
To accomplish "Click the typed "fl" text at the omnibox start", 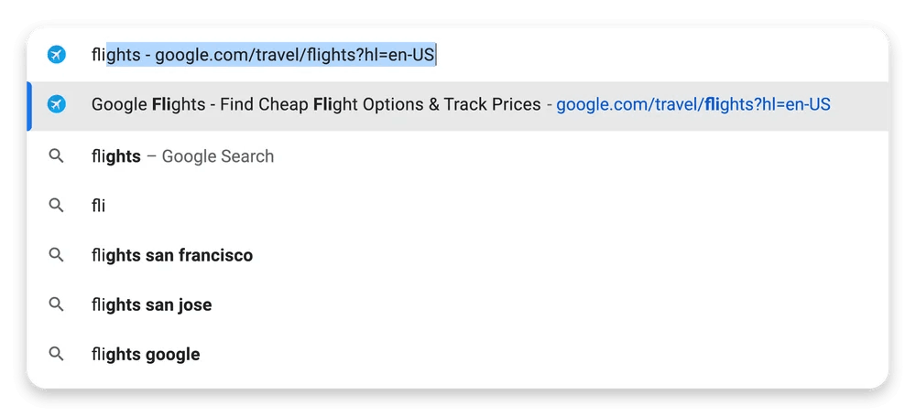I will tap(96, 56).
